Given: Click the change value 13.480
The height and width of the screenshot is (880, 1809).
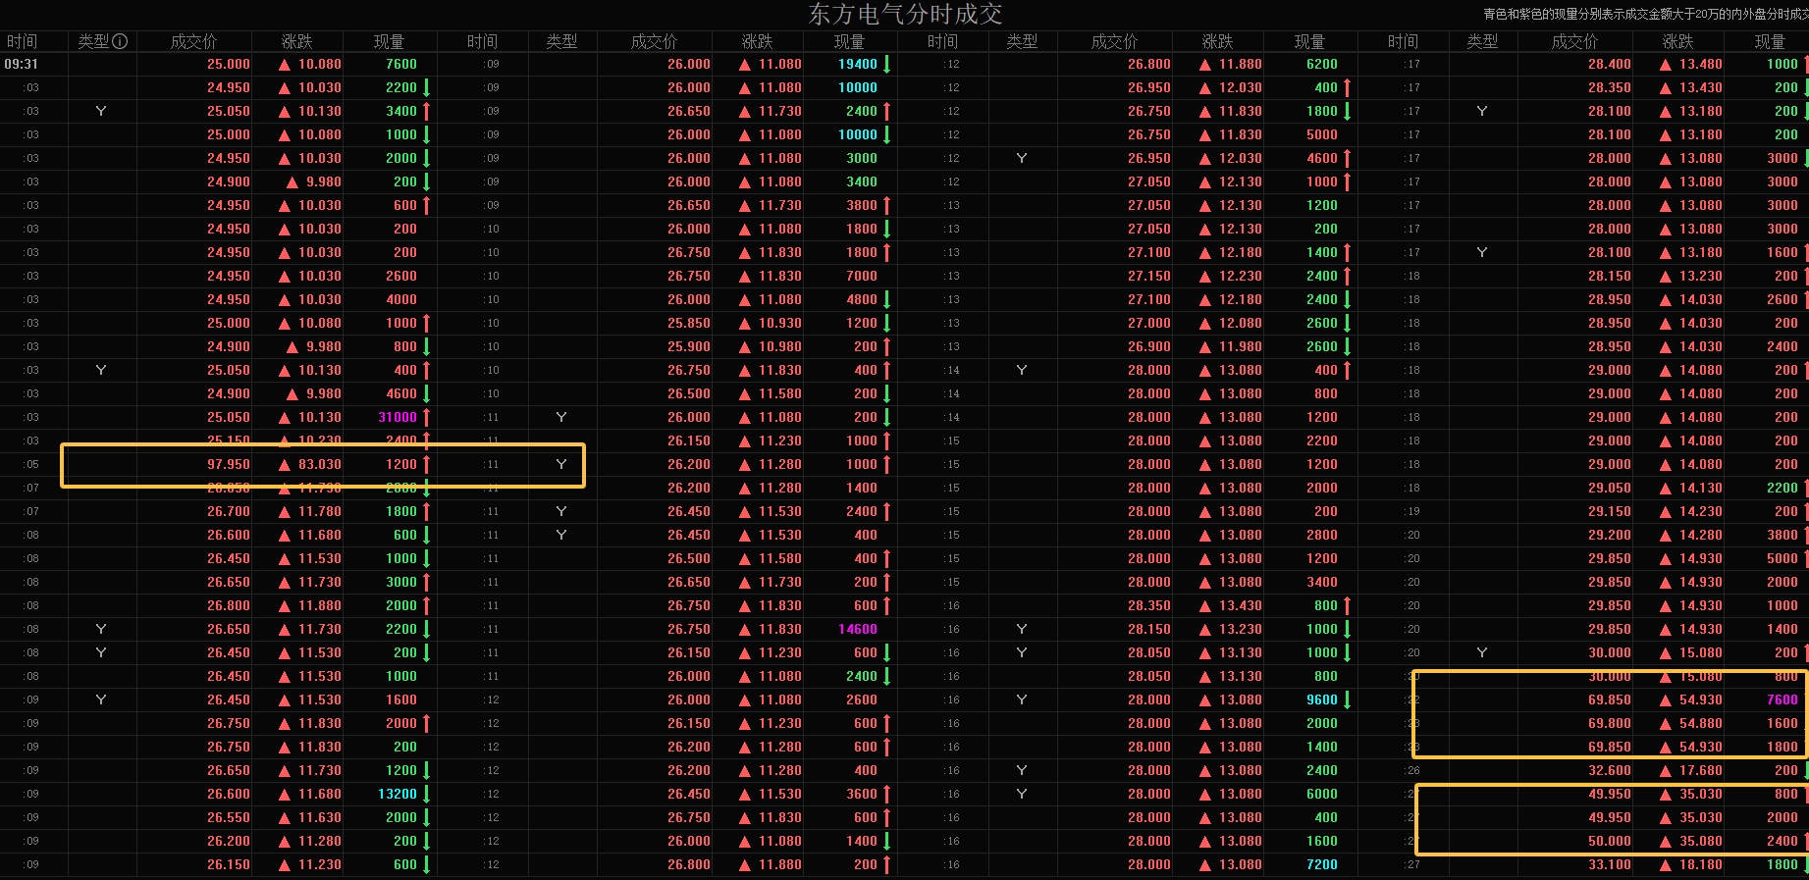Looking at the screenshot, I should click(1701, 64).
